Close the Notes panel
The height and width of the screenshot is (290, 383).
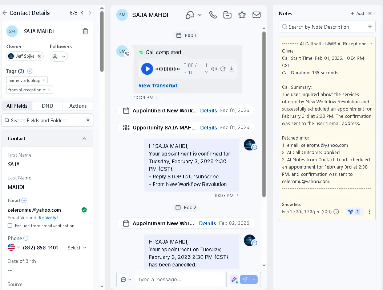(x=370, y=13)
